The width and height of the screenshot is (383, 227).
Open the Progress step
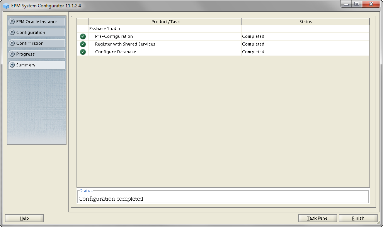point(37,54)
